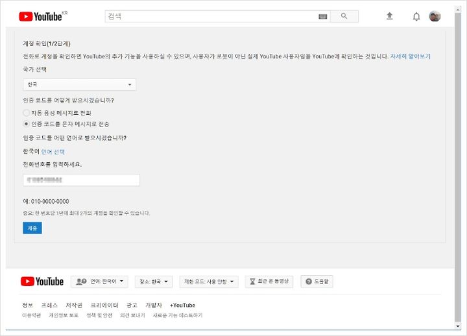Click the scrollbar up arrow
Screen dimensions: 467x336
(458, 10)
